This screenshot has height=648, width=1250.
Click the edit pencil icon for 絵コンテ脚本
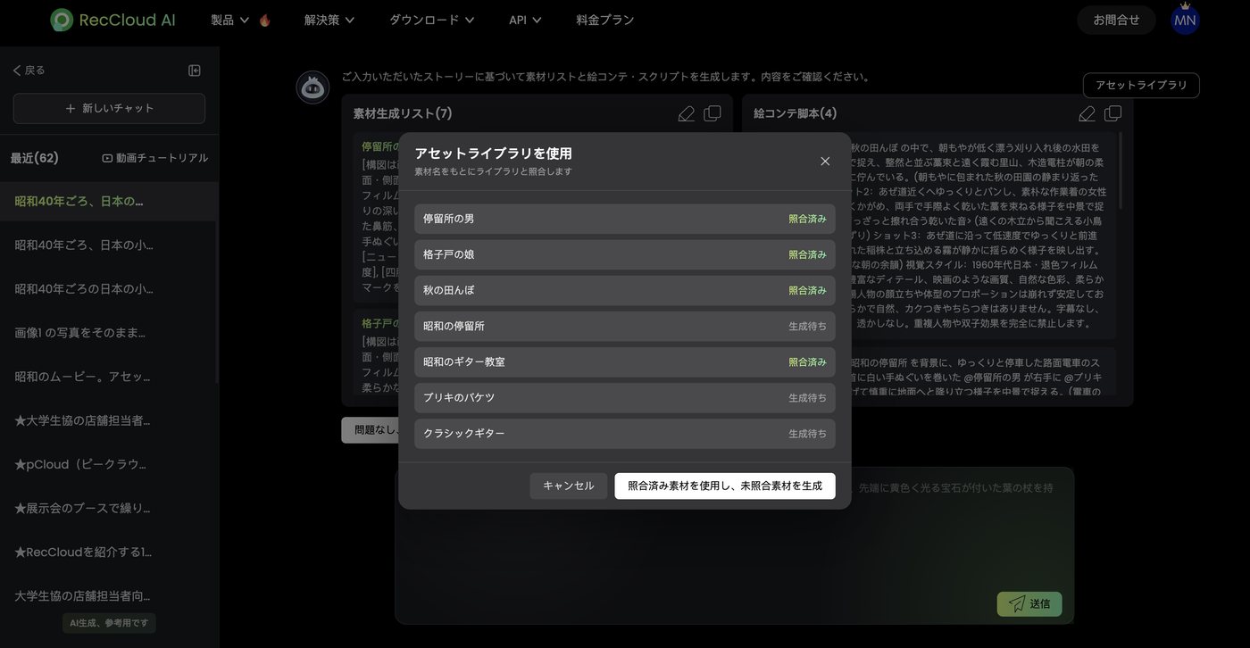[x=1087, y=113]
